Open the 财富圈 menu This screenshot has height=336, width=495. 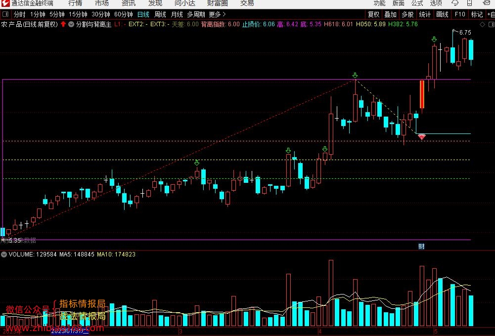tap(217, 3)
